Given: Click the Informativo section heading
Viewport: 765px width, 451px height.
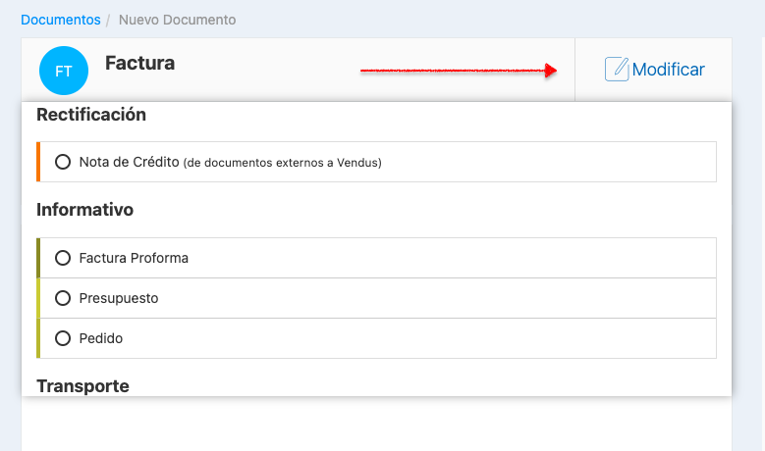Looking at the screenshot, I should pyautogui.click(x=84, y=210).
